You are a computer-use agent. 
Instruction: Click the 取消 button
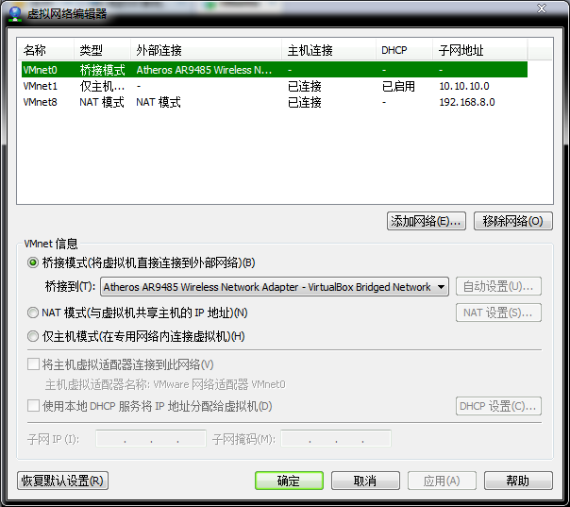click(x=365, y=481)
